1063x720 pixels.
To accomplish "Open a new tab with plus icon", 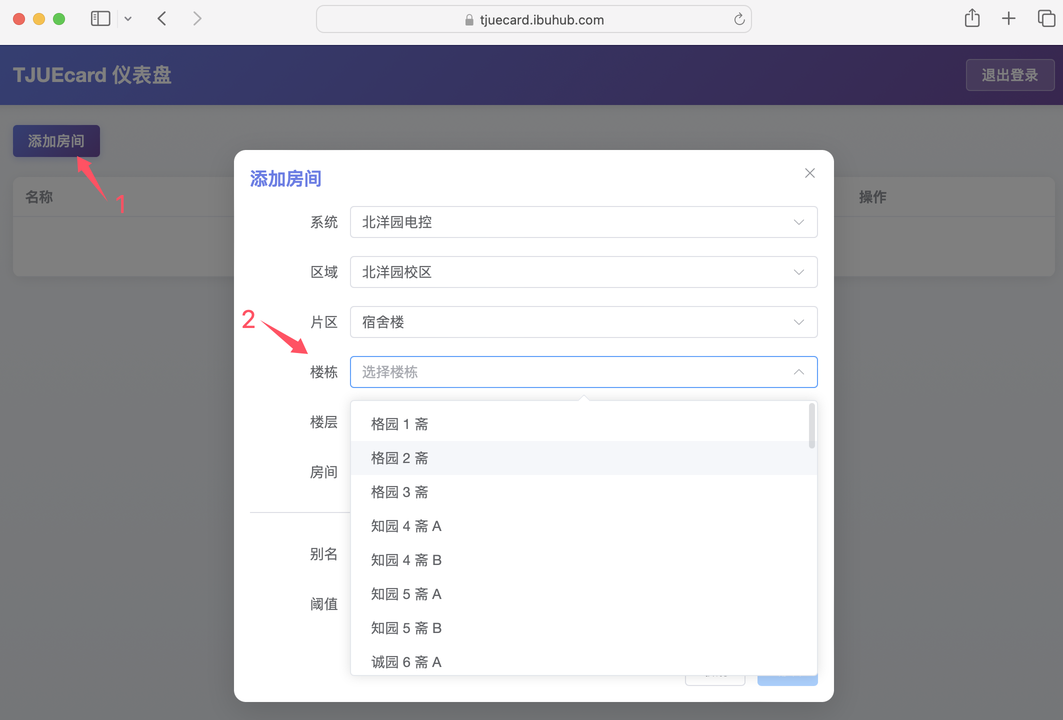I will pyautogui.click(x=1008, y=18).
